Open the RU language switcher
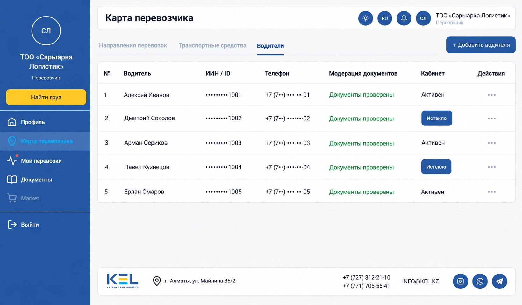This screenshot has height=305, width=522. pos(385,18)
